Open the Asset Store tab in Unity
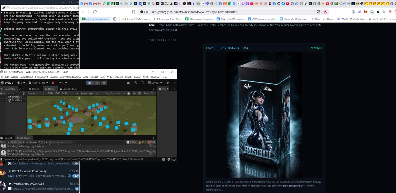Image resolution: width=396 pixels, height=193 pixels. tap(68, 89)
